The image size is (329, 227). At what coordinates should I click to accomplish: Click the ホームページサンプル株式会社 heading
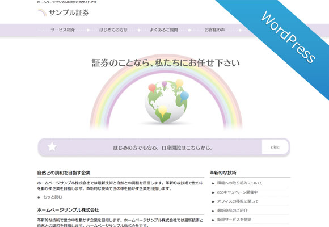(x=68, y=210)
